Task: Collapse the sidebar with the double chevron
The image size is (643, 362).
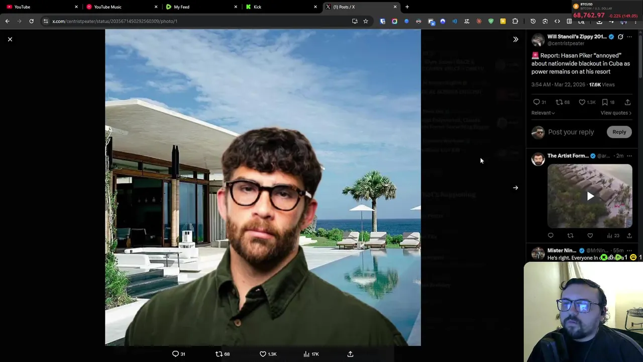Action: click(x=515, y=39)
